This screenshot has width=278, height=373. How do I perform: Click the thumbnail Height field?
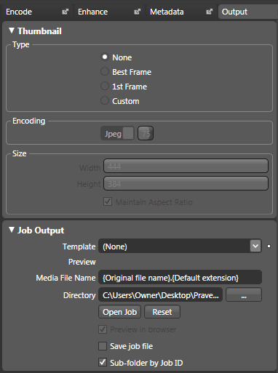(186, 183)
